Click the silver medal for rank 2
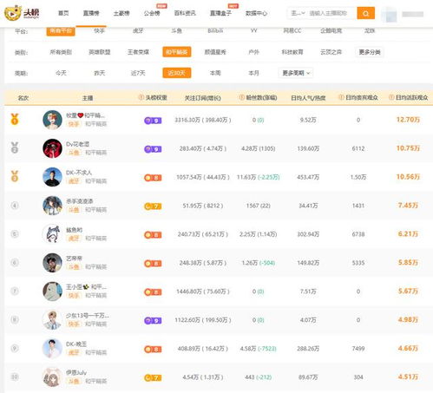The image size is (433, 393). pyautogui.click(x=15, y=147)
